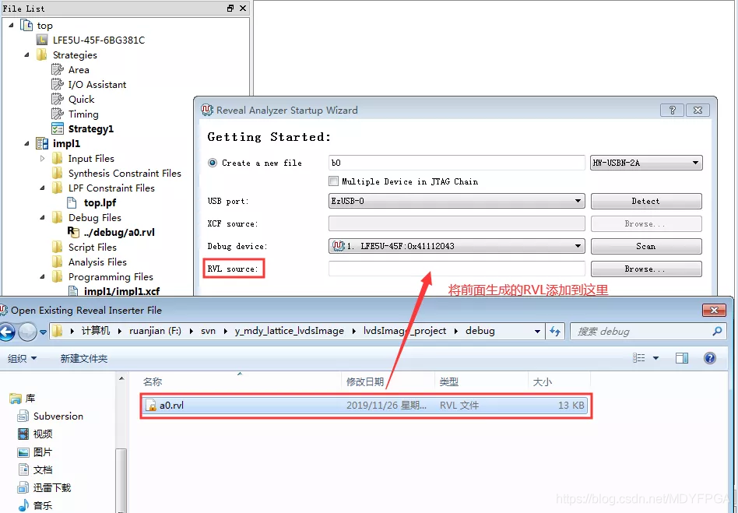The width and height of the screenshot is (738, 513).
Task: Click the Detect button
Action: coord(646,201)
